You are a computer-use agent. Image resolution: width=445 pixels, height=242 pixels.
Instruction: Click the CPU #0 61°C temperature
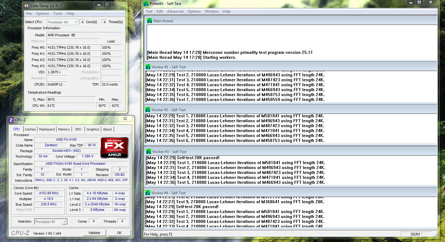(x=71, y=106)
